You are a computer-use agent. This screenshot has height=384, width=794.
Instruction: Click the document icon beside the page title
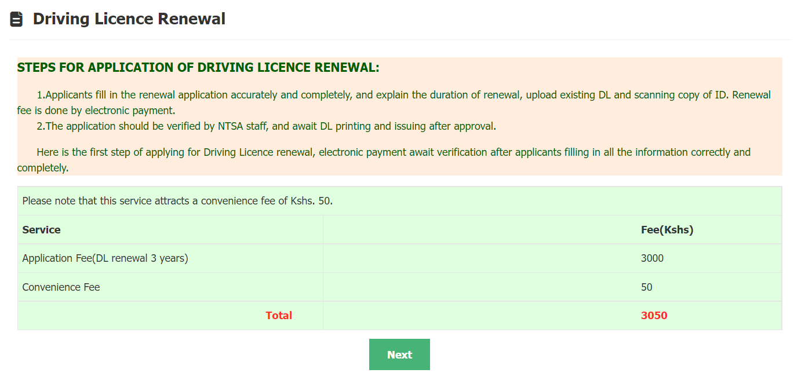pos(16,19)
